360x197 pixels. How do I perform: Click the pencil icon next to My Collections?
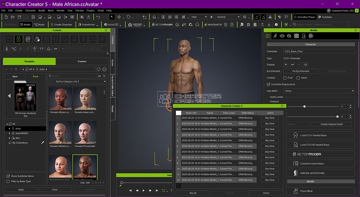42,142
